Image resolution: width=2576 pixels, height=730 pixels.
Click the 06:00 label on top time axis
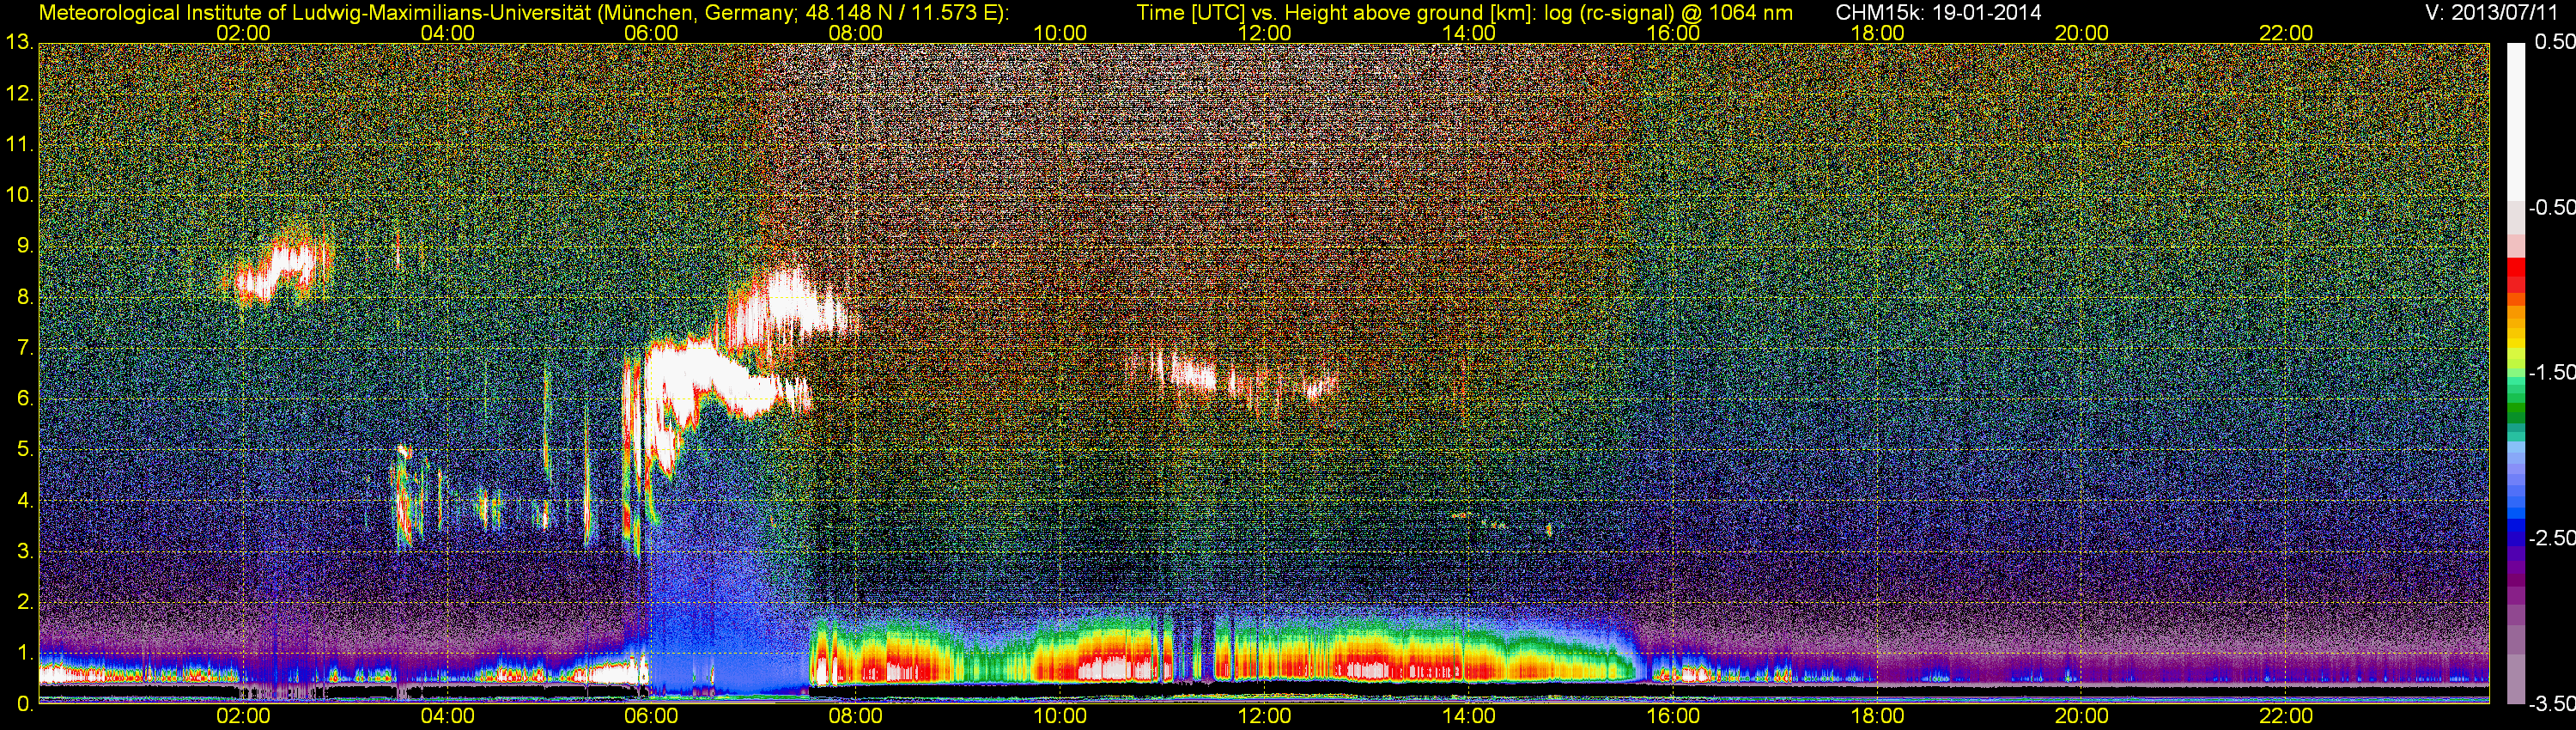click(651, 33)
